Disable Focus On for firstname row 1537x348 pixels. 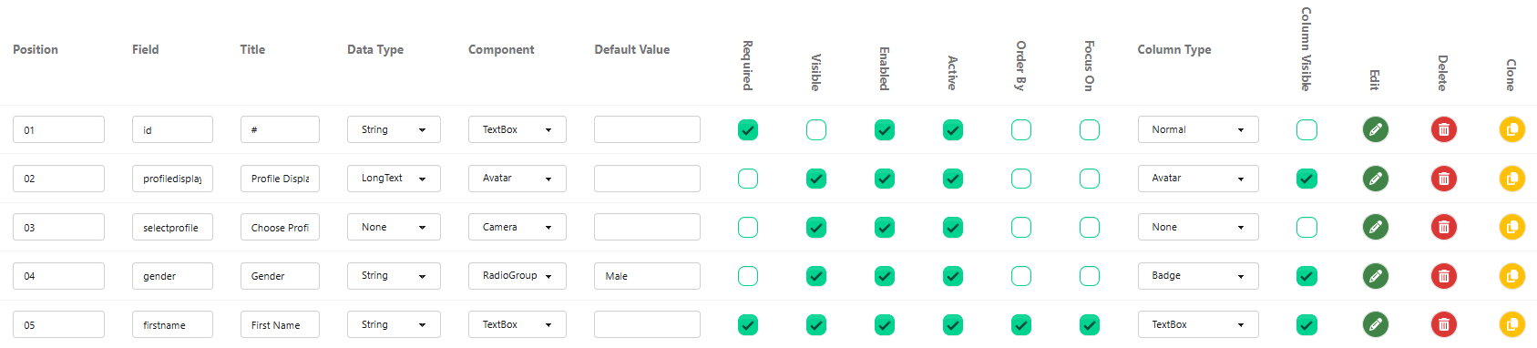click(1089, 324)
